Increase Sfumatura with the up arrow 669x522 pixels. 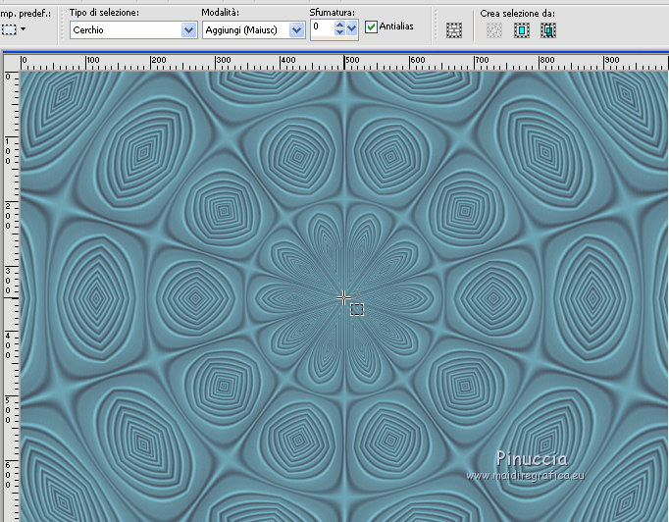click(x=339, y=25)
